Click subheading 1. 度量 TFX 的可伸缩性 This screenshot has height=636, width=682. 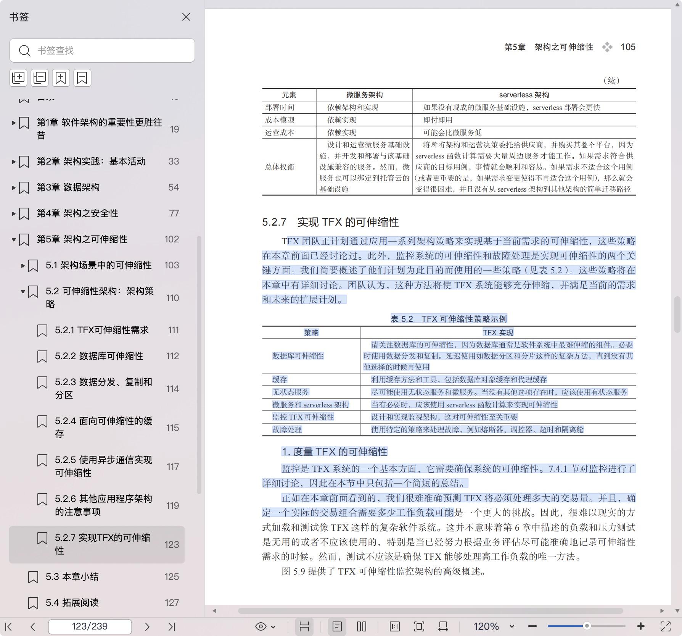click(x=335, y=452)
